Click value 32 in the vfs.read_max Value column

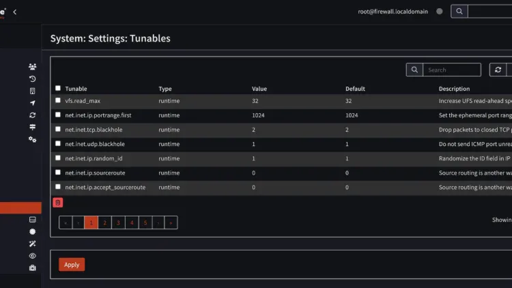coord(255,101)
